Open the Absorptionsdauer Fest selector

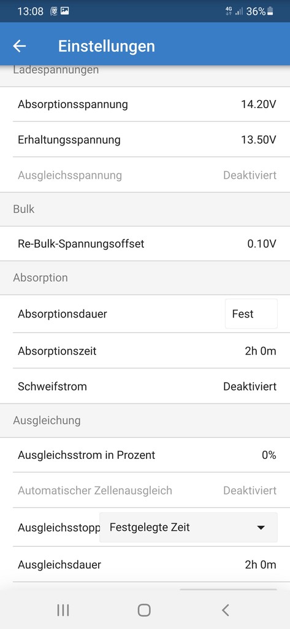[x=251, y=314]
